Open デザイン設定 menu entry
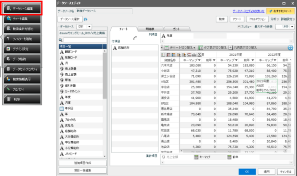Viewport: 297px width, 176px height. point(22,49)
